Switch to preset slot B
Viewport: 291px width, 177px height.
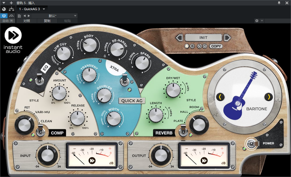pos(192,46)
